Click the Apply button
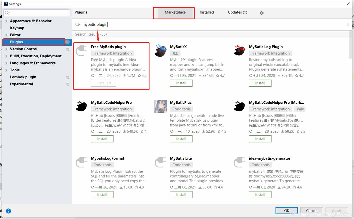This screenshot has width=354, height=219. click(x=337, y=211)
